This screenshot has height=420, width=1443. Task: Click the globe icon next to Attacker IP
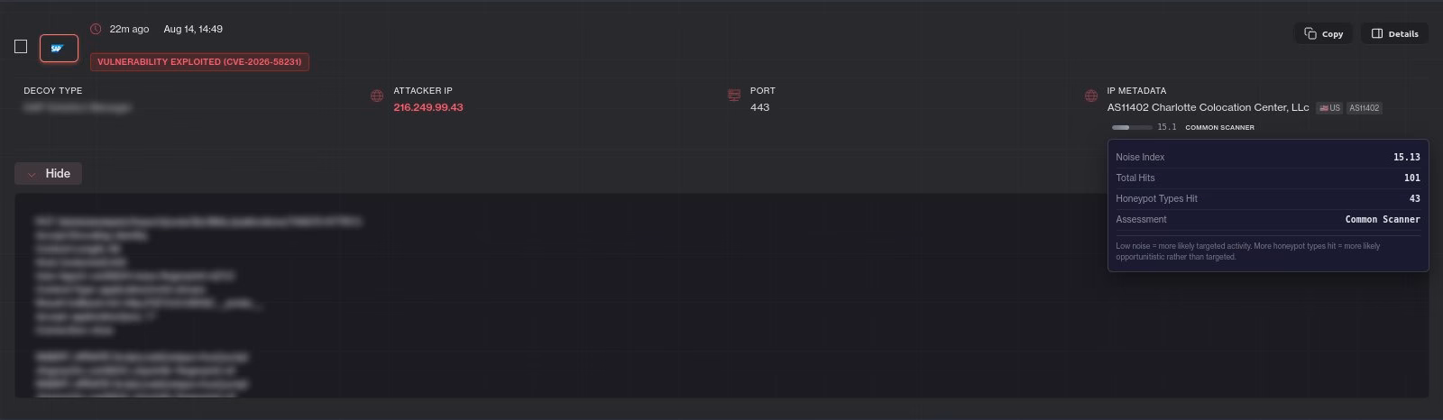(377, 96)
